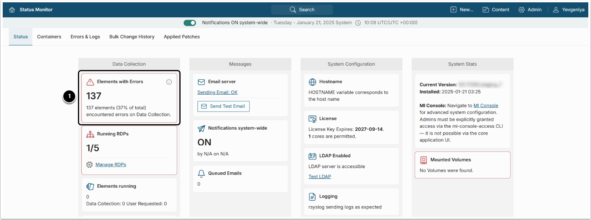Open the MI Console link
This screenshot has width=591, height=220.
(x=486, y=105)
